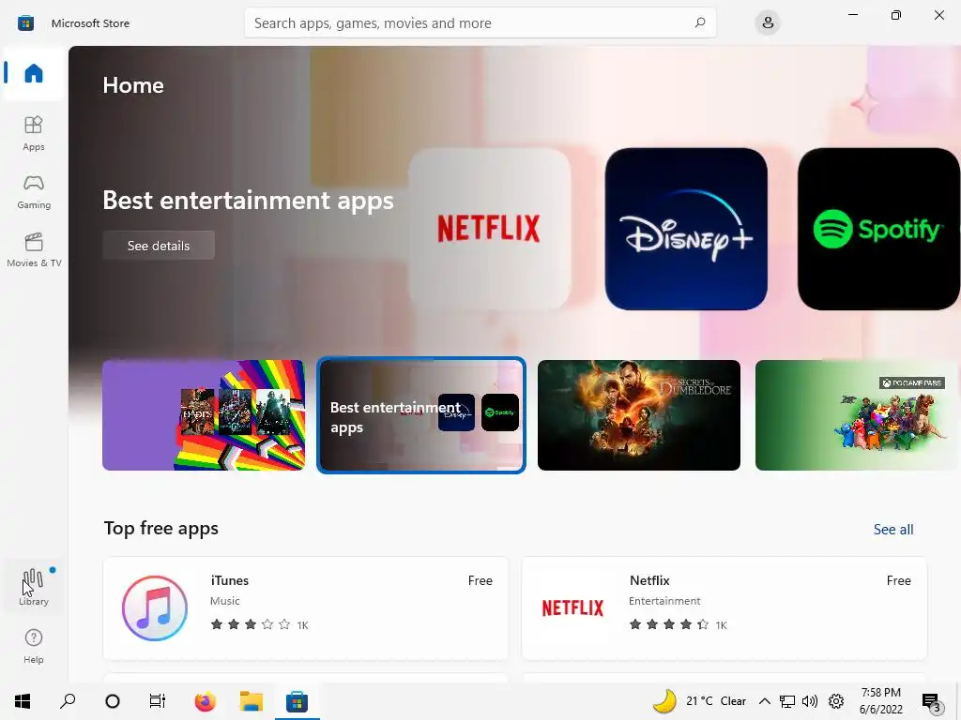Show hidden tray icons chevron
The height and width of the screenshot is (720, 961).
coord(764,701)
